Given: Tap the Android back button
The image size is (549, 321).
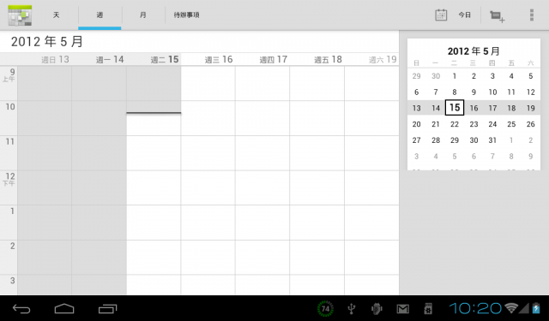Looking at the screenshot, I should point(21,309).
